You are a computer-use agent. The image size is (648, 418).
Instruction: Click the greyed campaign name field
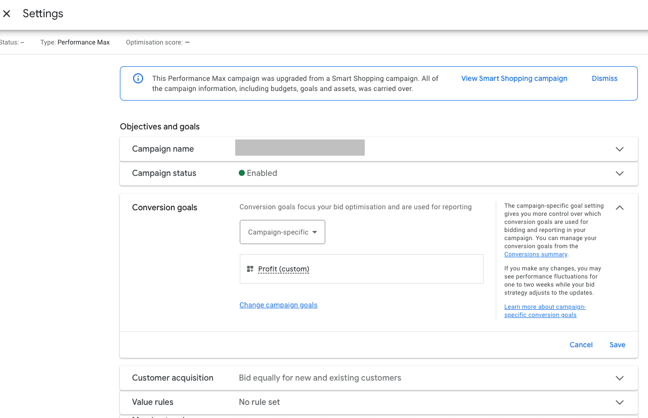pyautogui.click(x=300, y=148)
